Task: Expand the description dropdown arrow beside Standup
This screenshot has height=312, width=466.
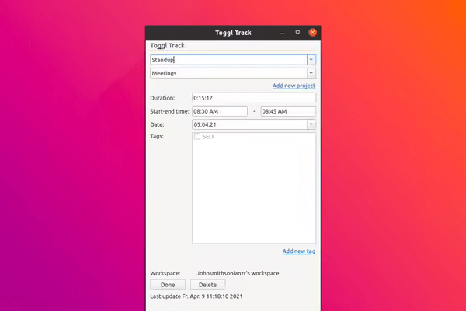Action: pyautogui.click(x=311, y=60)
